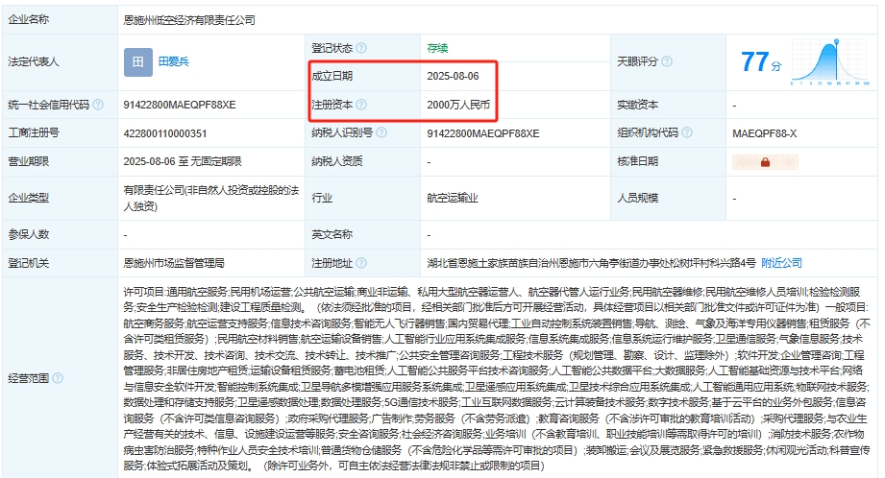Viewport: 885px width, 478px height.
Task: Click the 成立日期 label
Action: click(x=332, y=76)
